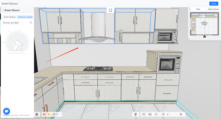This screenshot has width=221, height=119.
Task: Click the zoom out magnifier icon
Action: pyautogui.click(x=163, y=114)
